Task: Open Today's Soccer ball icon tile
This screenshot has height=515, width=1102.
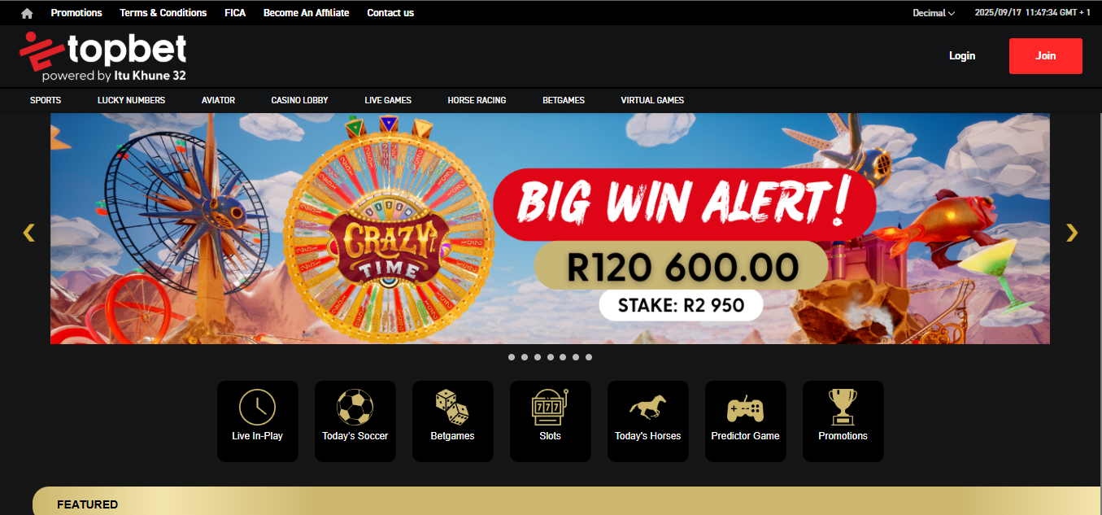Action: click(x=355, y=421)
